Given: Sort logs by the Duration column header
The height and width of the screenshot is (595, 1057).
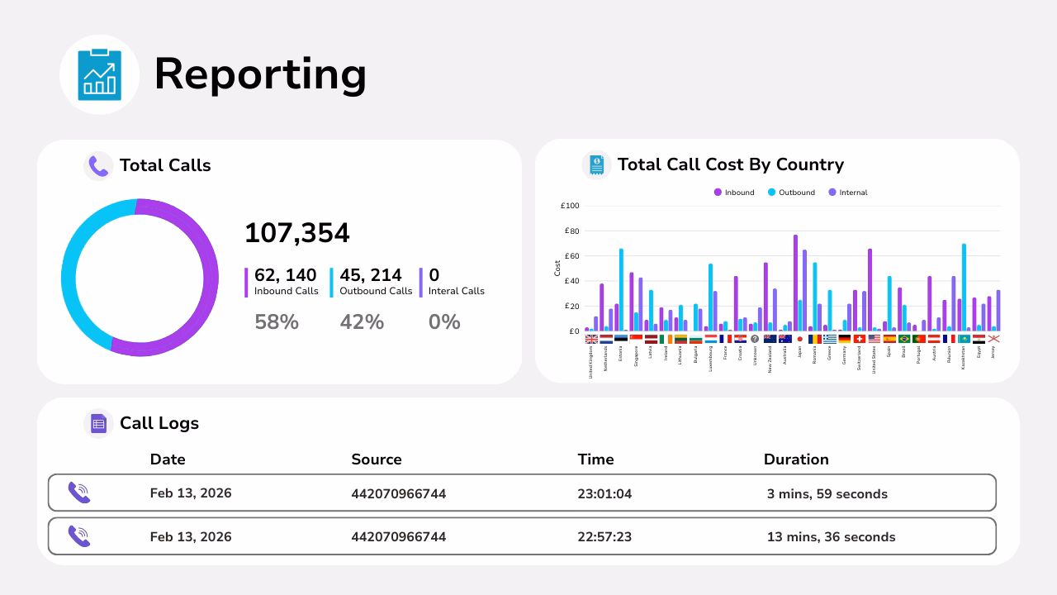Looking at the screenshot, I should pos(796,459).
